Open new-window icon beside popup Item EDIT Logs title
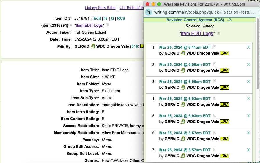This screenshot has height=163, width=260. 218,34
